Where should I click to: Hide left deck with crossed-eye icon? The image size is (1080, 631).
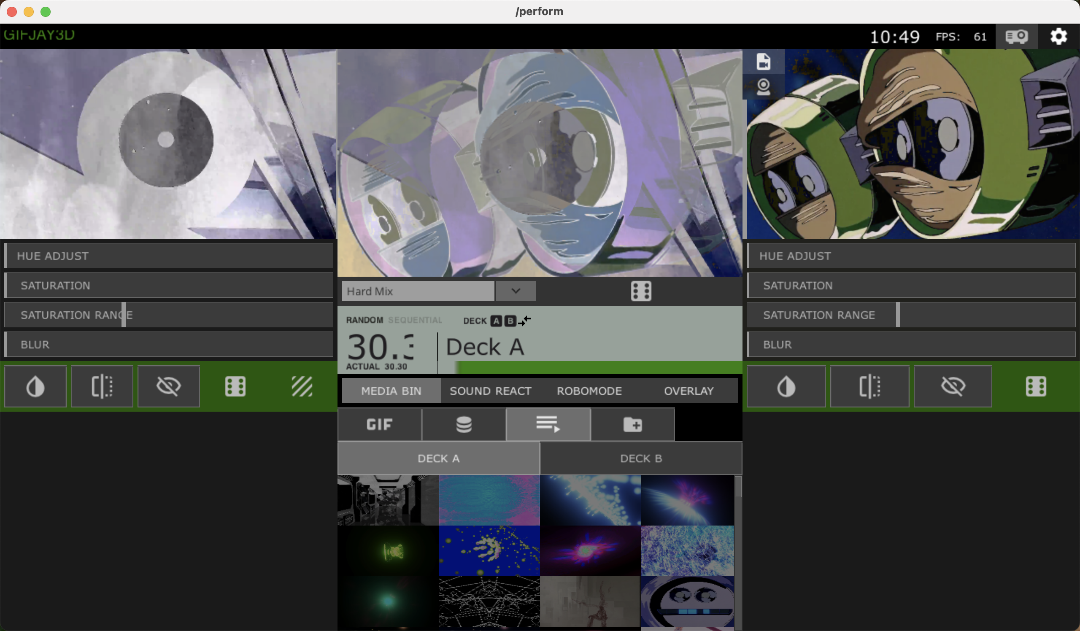168,386
